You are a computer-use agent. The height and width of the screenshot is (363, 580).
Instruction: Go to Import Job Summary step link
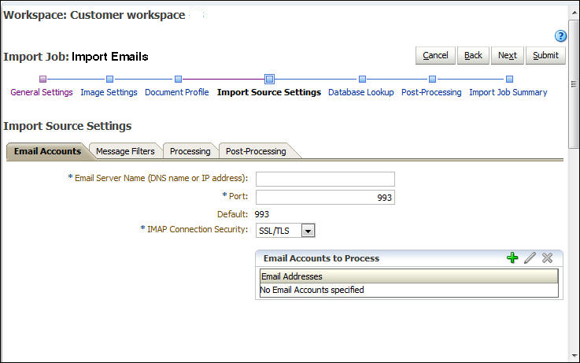[508, 92]
